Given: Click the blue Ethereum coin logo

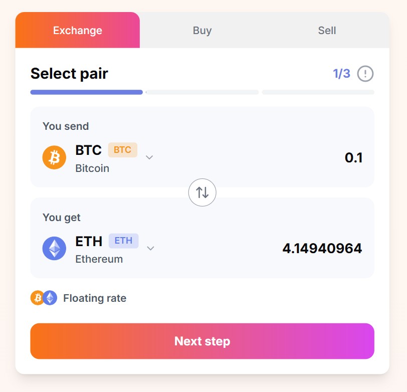Looking at the screenshot, I should (54, 248).
